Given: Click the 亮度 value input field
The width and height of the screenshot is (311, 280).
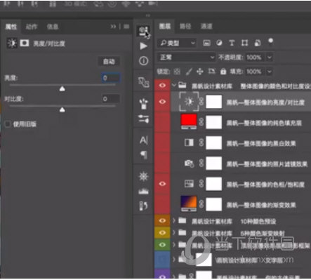Looking at the screenshot, I should pos(111,78).
